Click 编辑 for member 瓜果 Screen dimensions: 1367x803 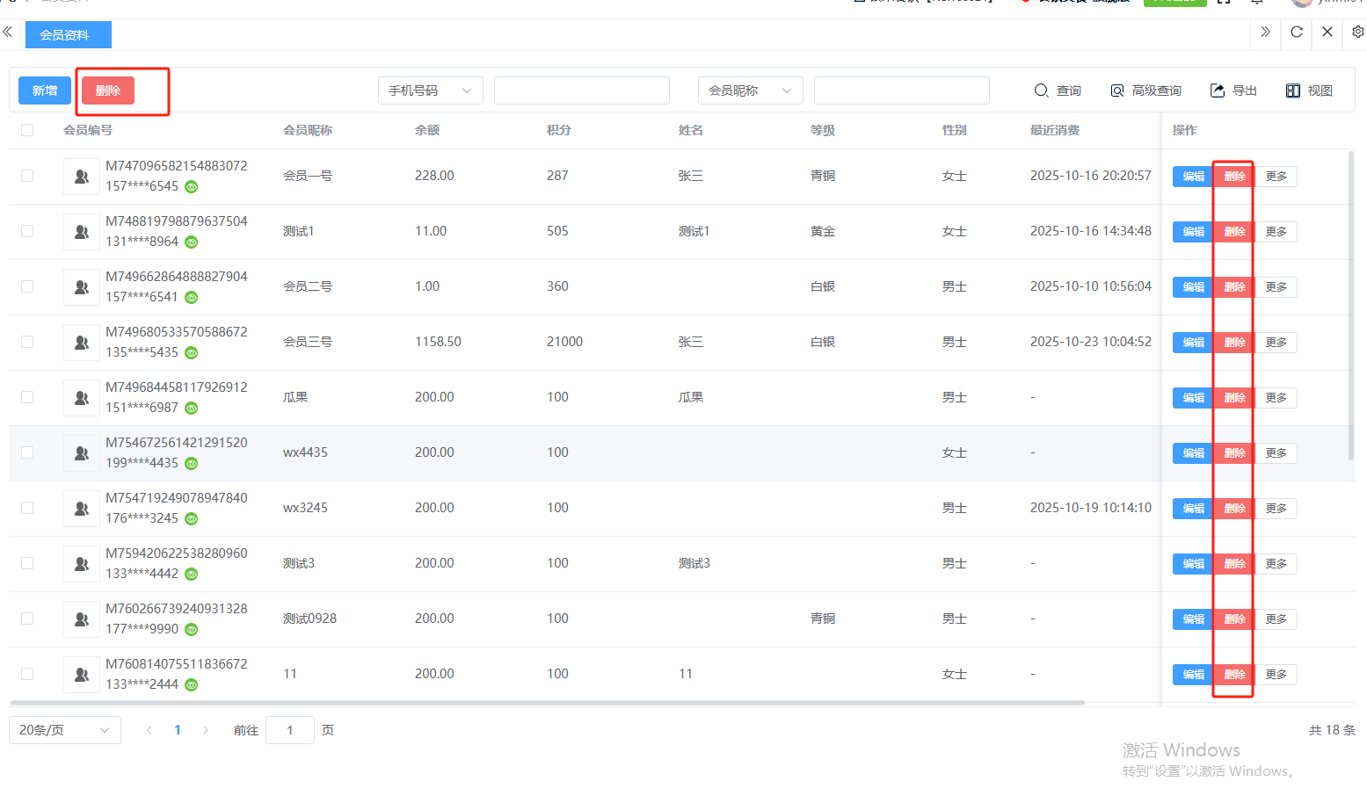pos(1193,398)
